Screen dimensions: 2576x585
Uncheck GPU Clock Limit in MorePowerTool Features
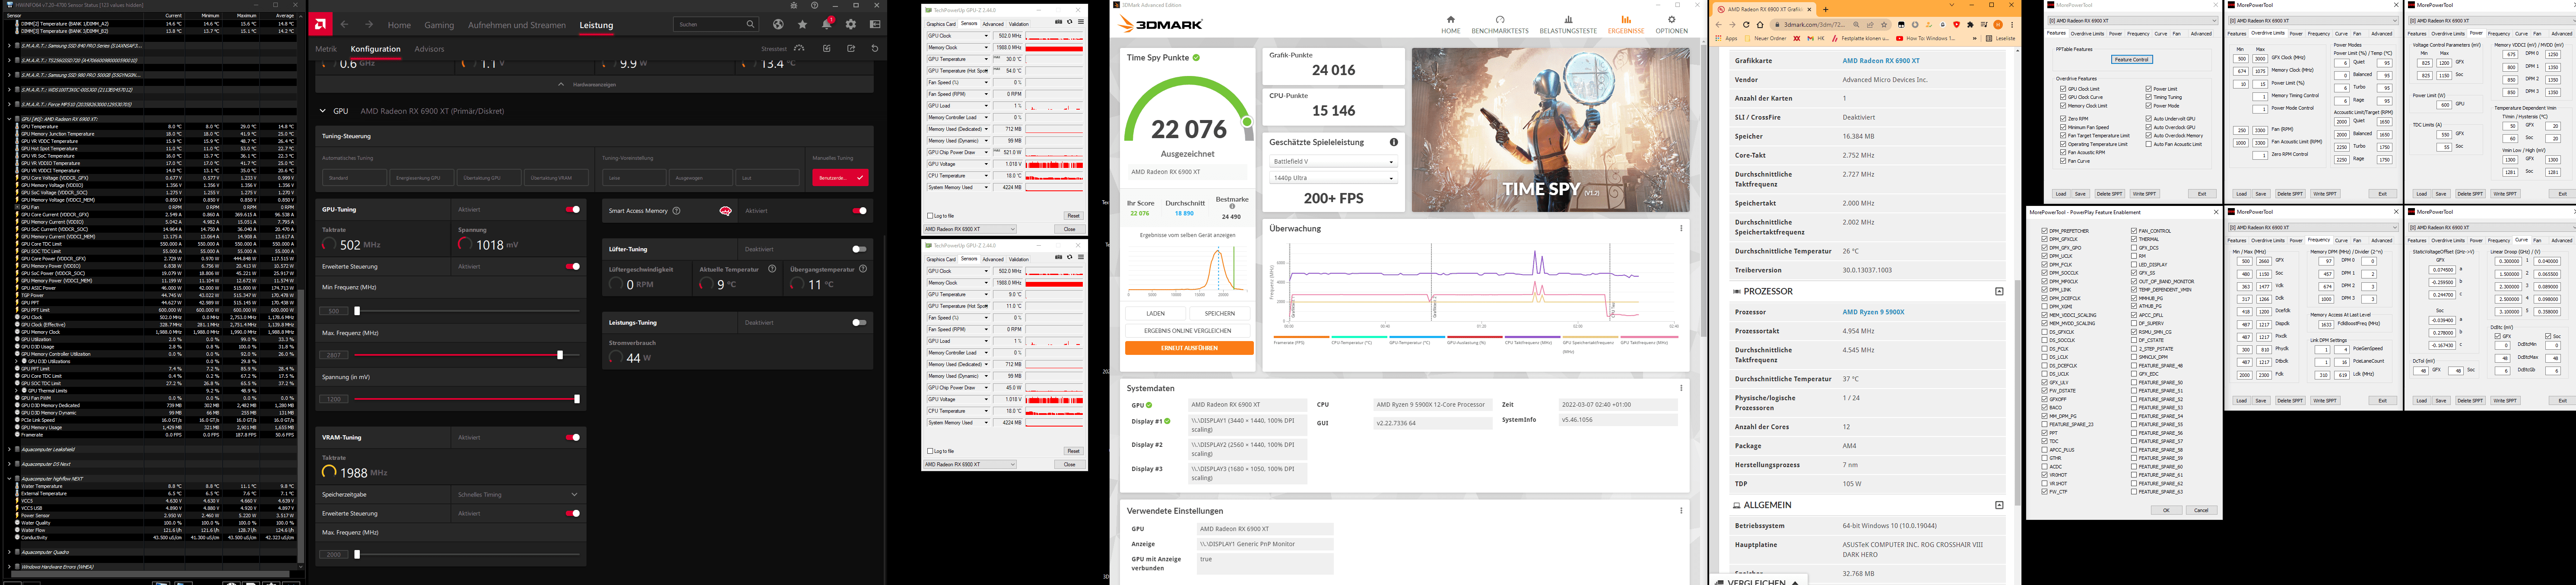(x=2063, y=89)
